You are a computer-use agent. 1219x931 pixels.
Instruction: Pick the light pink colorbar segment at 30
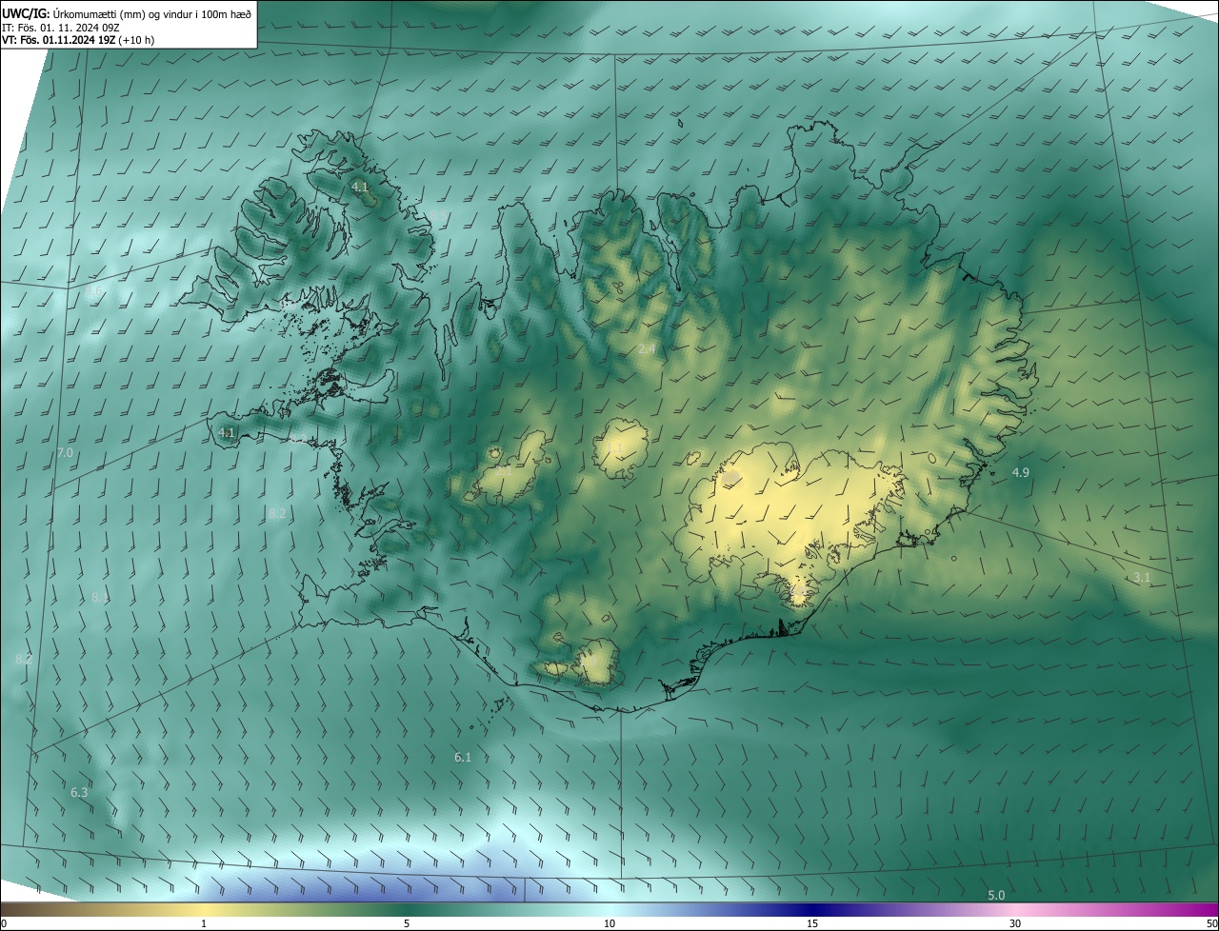[1015, 909]
